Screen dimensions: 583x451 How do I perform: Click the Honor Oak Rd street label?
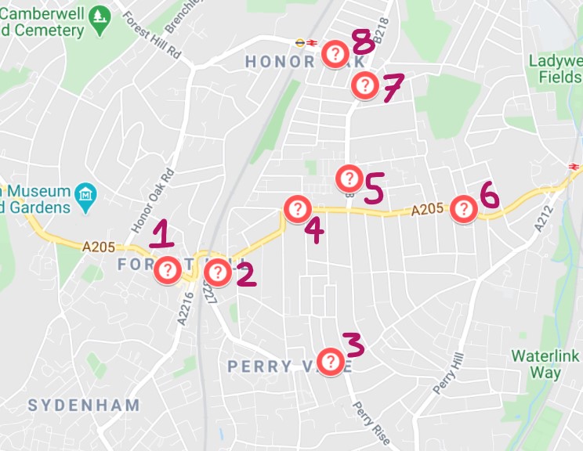coord(153,200)
